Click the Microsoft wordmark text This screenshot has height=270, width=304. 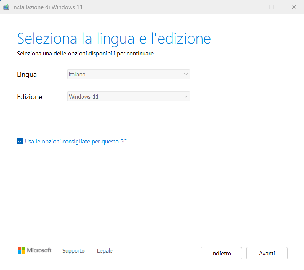click(x=39, y=250)
